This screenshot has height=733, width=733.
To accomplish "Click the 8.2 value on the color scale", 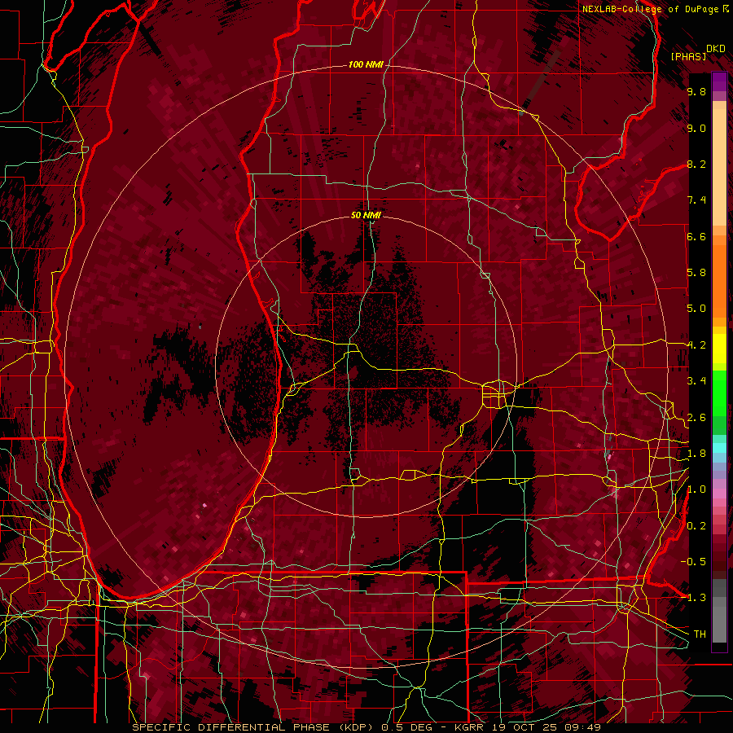I will coord(696,164).
